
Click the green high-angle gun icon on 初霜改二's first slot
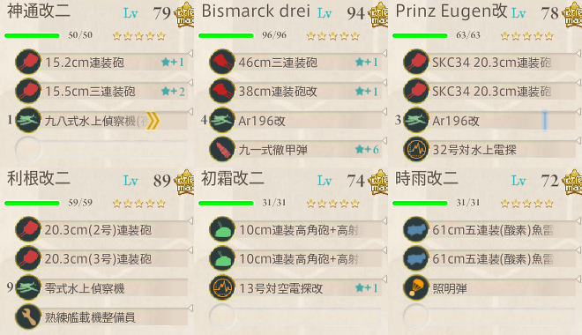[222, 229]
